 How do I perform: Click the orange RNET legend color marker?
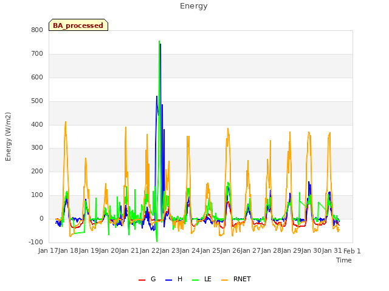pyautogui.click(x=224, y=280)
